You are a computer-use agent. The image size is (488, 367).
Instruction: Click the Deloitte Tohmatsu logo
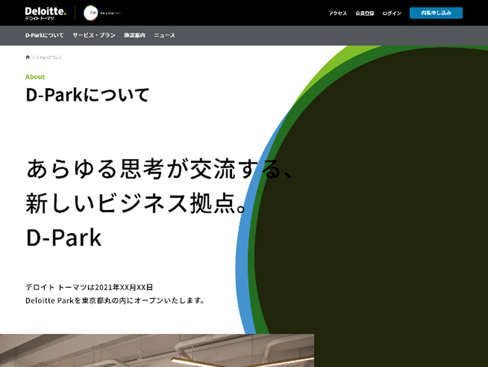point(46,13)
